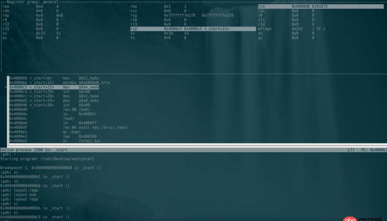This screenshot has height=221, width=387.
Task: Select the rbp register row
Action: tap(33, 15)
